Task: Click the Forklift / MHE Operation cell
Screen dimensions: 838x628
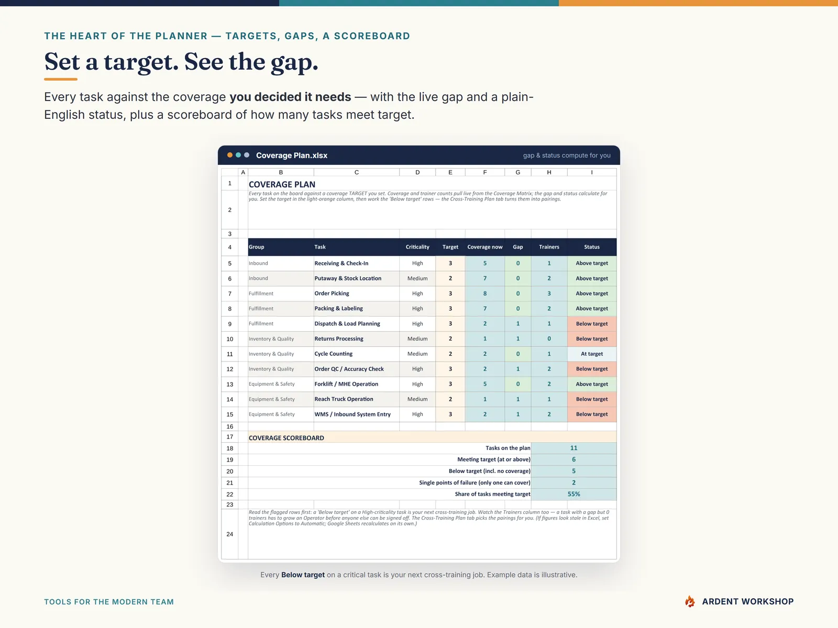Action: [x=357, y=384]
